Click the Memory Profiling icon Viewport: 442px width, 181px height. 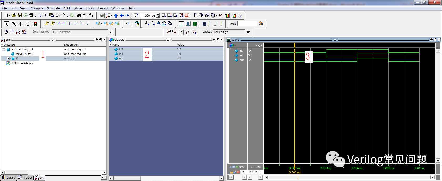pos(234,15)
